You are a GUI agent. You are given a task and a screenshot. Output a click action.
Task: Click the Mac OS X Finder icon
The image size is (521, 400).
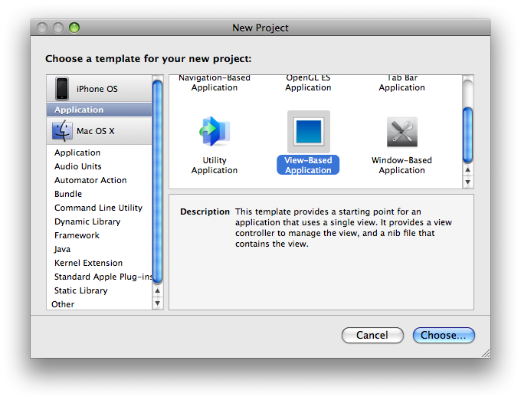click(62, 130)
